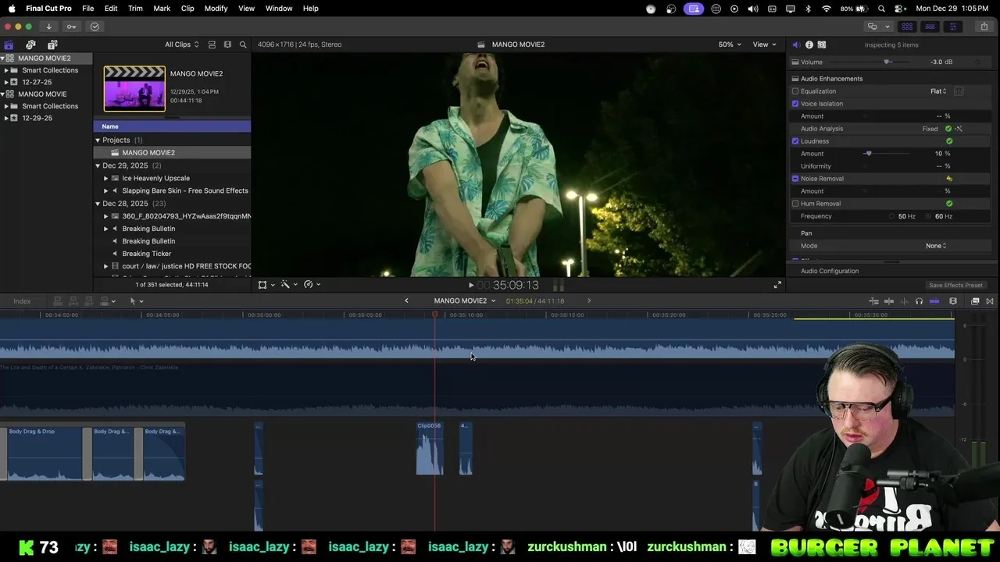The width and height of the screenshot is (1000, 562).
Task: Open the Pan Mode None dropdown
Action: pos(936,246)
